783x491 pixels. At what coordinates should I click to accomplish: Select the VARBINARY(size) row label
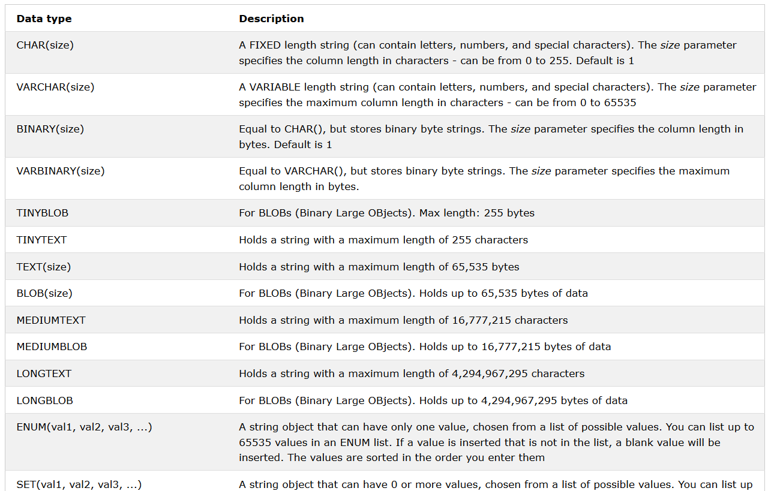(61, 171)
